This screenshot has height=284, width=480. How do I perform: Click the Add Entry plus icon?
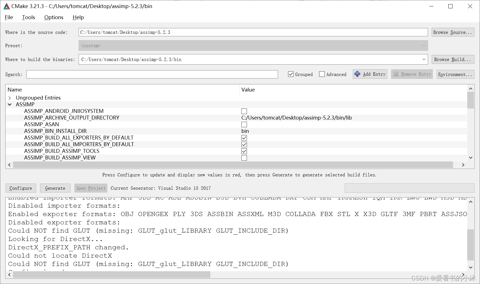(x=358, y=74)
